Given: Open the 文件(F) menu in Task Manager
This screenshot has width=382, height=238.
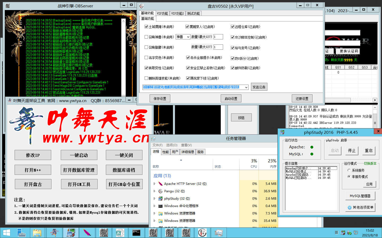Looking at the screenshot, I should point(158,145).
